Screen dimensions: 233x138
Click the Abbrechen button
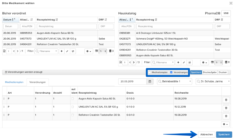point(206,134)
